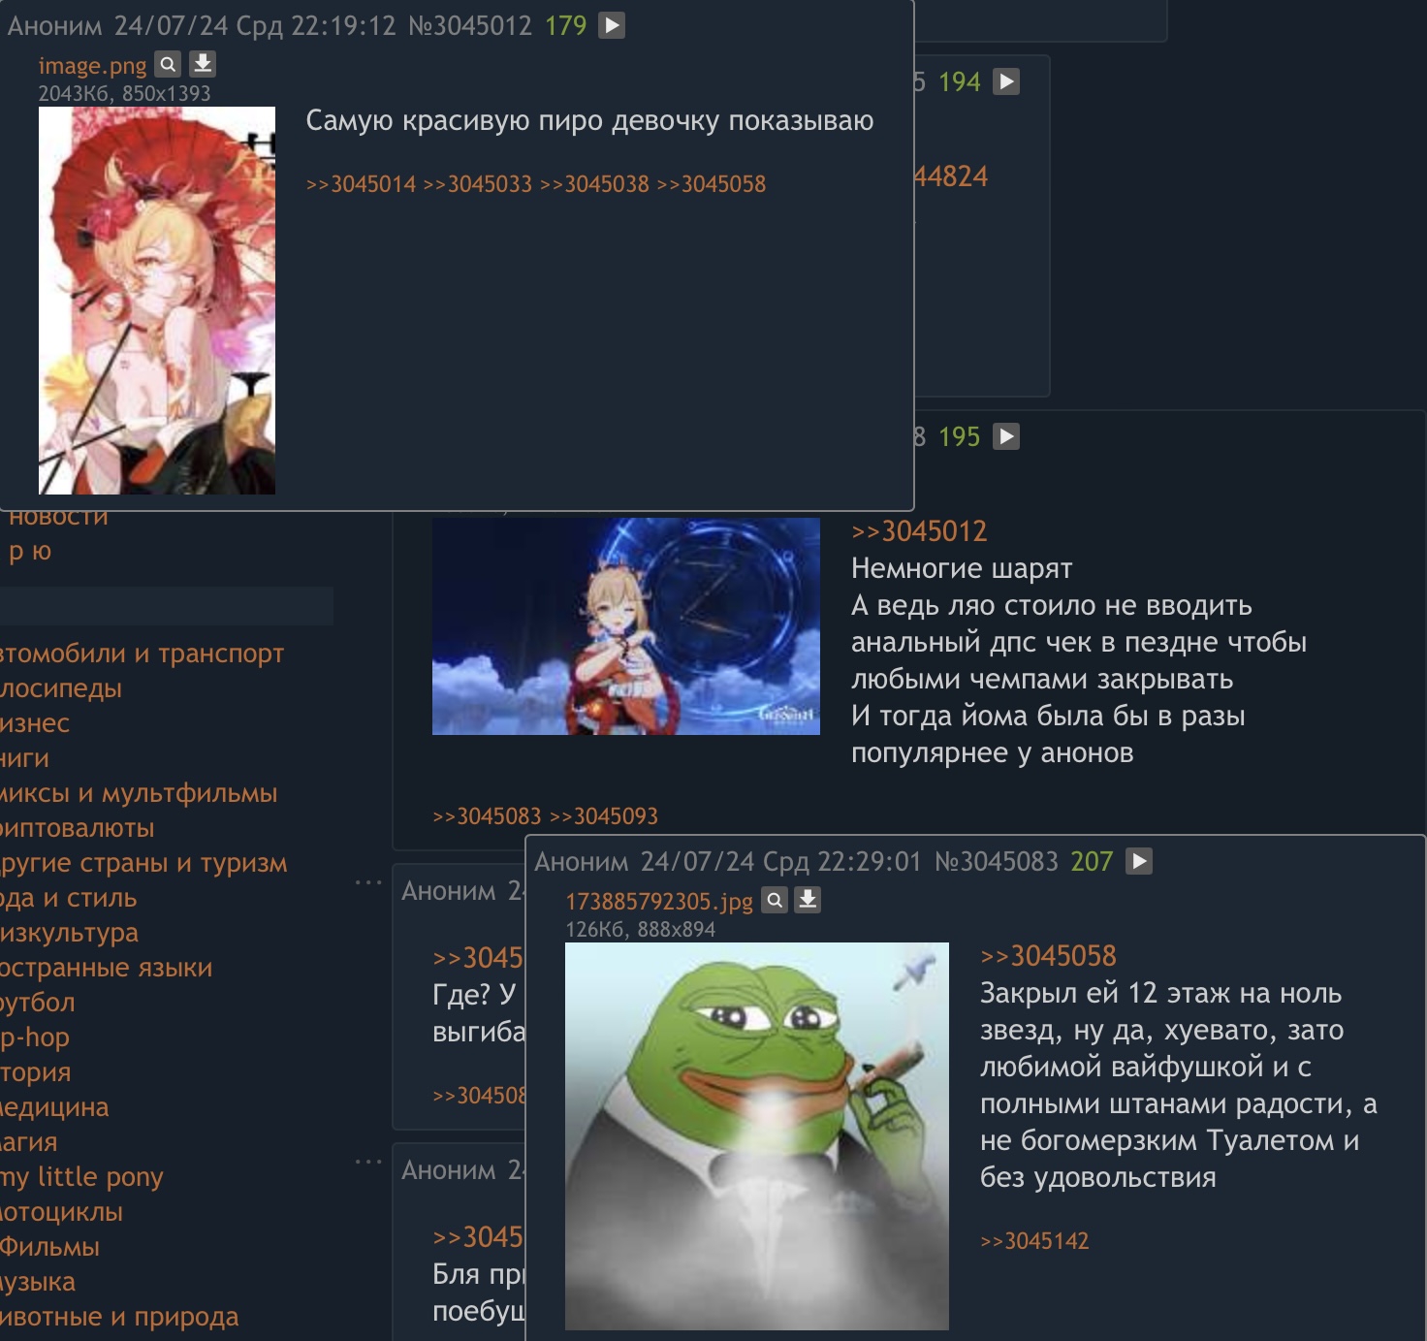Follow reply link >>3045014
Viewport: 1427px width, 1341px height.
pyautogui.click(x=361, y=184)
